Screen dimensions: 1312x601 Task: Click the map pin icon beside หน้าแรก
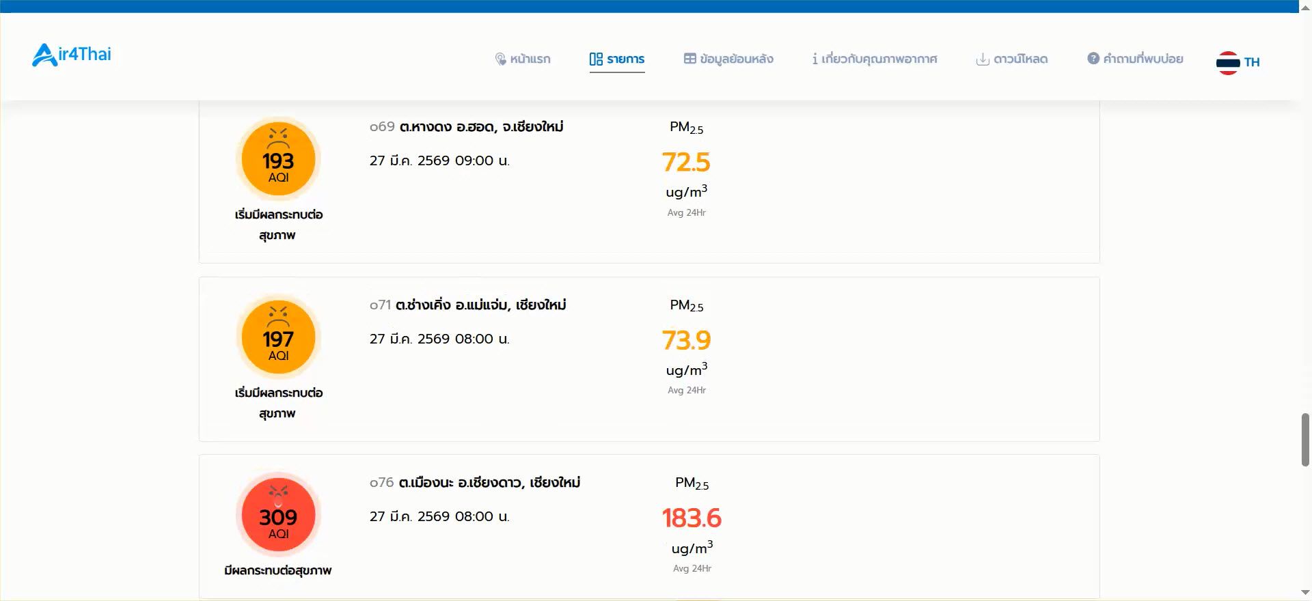point(500,59)
